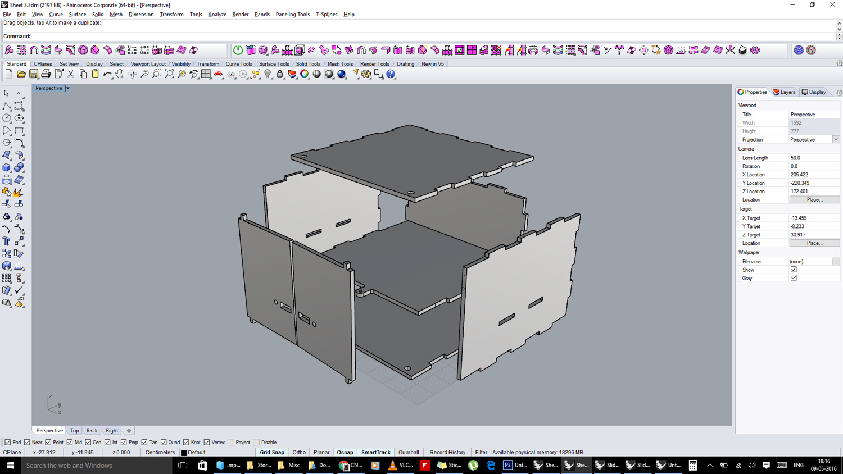Toggle the Perp osnap checkbox
843x474 pixels.
[124, 443]
